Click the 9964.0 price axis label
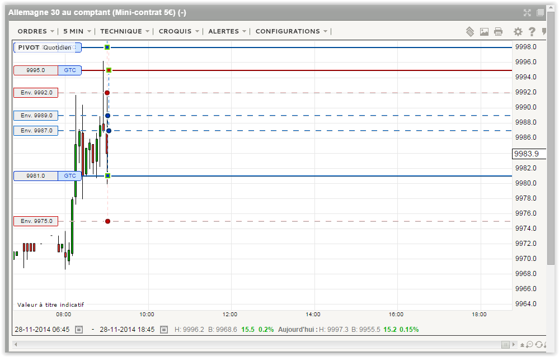Viewport: 559px width, 357px height. (526, 303)
